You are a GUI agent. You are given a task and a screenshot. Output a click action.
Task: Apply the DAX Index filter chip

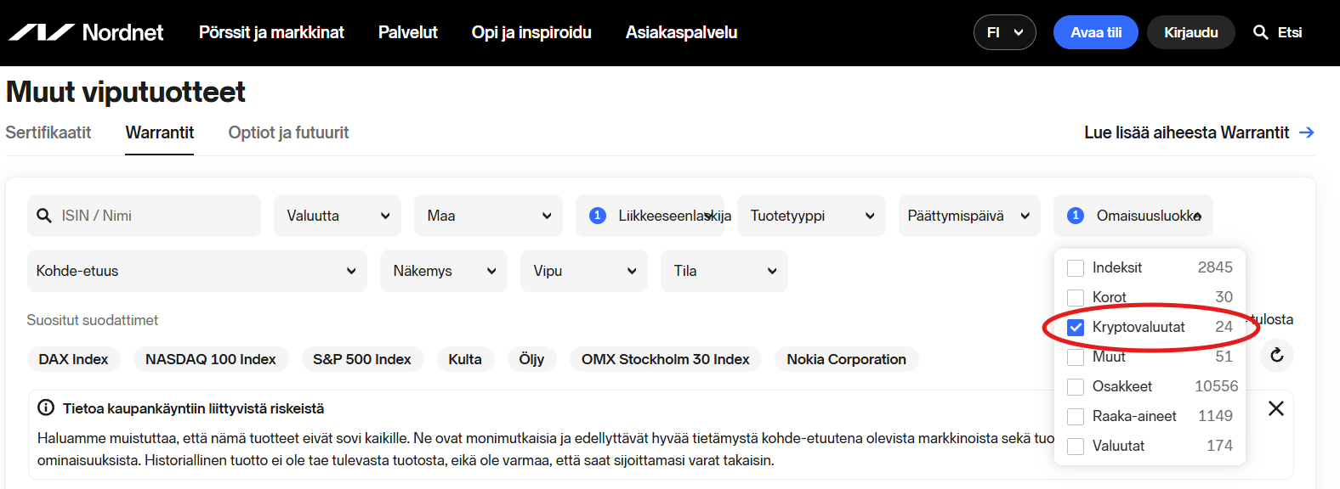(74, 359)
